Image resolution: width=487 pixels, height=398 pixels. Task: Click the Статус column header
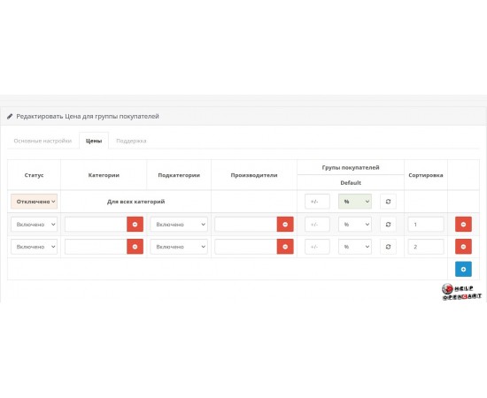pos(35,175)
